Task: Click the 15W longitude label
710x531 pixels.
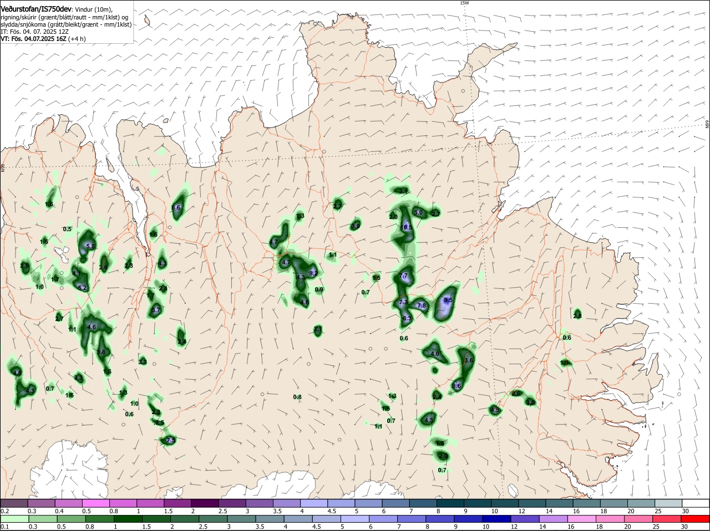Action: click(464, 3)
